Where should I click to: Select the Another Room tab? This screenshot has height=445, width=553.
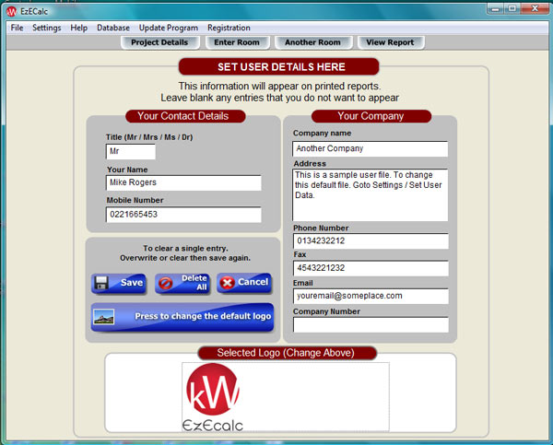(x=312, y=42)
